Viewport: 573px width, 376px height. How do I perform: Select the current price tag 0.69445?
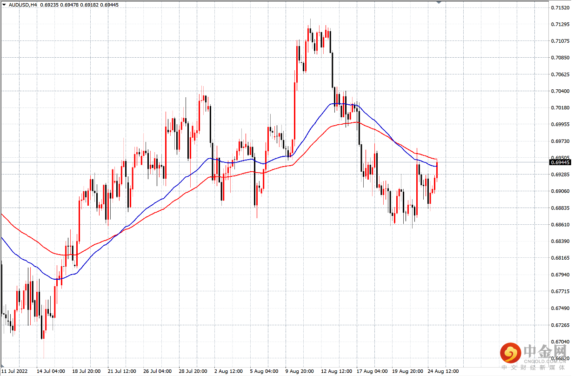tap(560, 162)
